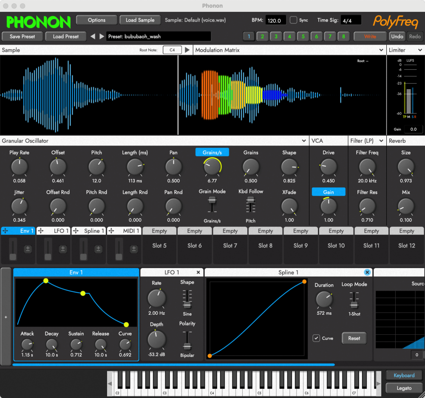Toggle the BPM Sync checkbox

pos(293,20)
